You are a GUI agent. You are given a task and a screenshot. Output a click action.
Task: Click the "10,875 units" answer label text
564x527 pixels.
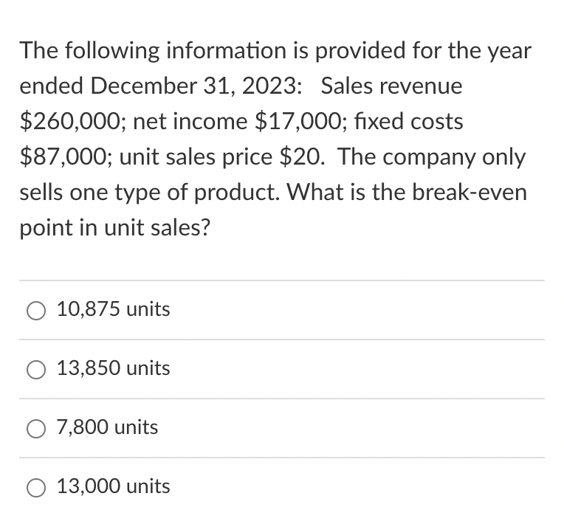[113, 309]
